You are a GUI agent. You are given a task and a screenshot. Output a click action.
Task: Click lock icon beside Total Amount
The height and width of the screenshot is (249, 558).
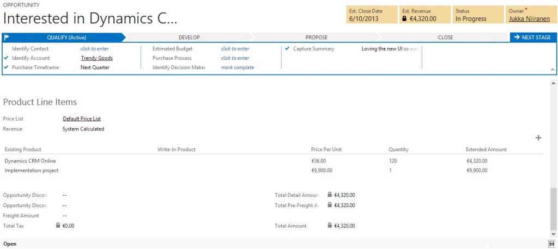pos(330,225)
